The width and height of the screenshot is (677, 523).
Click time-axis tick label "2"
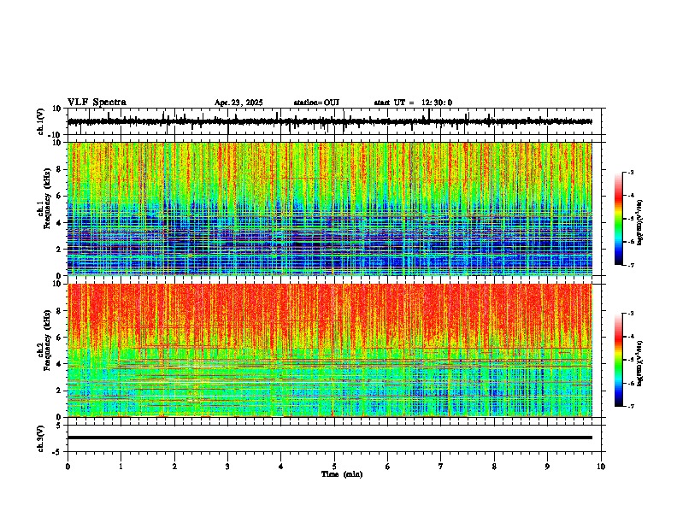(174, 467)
